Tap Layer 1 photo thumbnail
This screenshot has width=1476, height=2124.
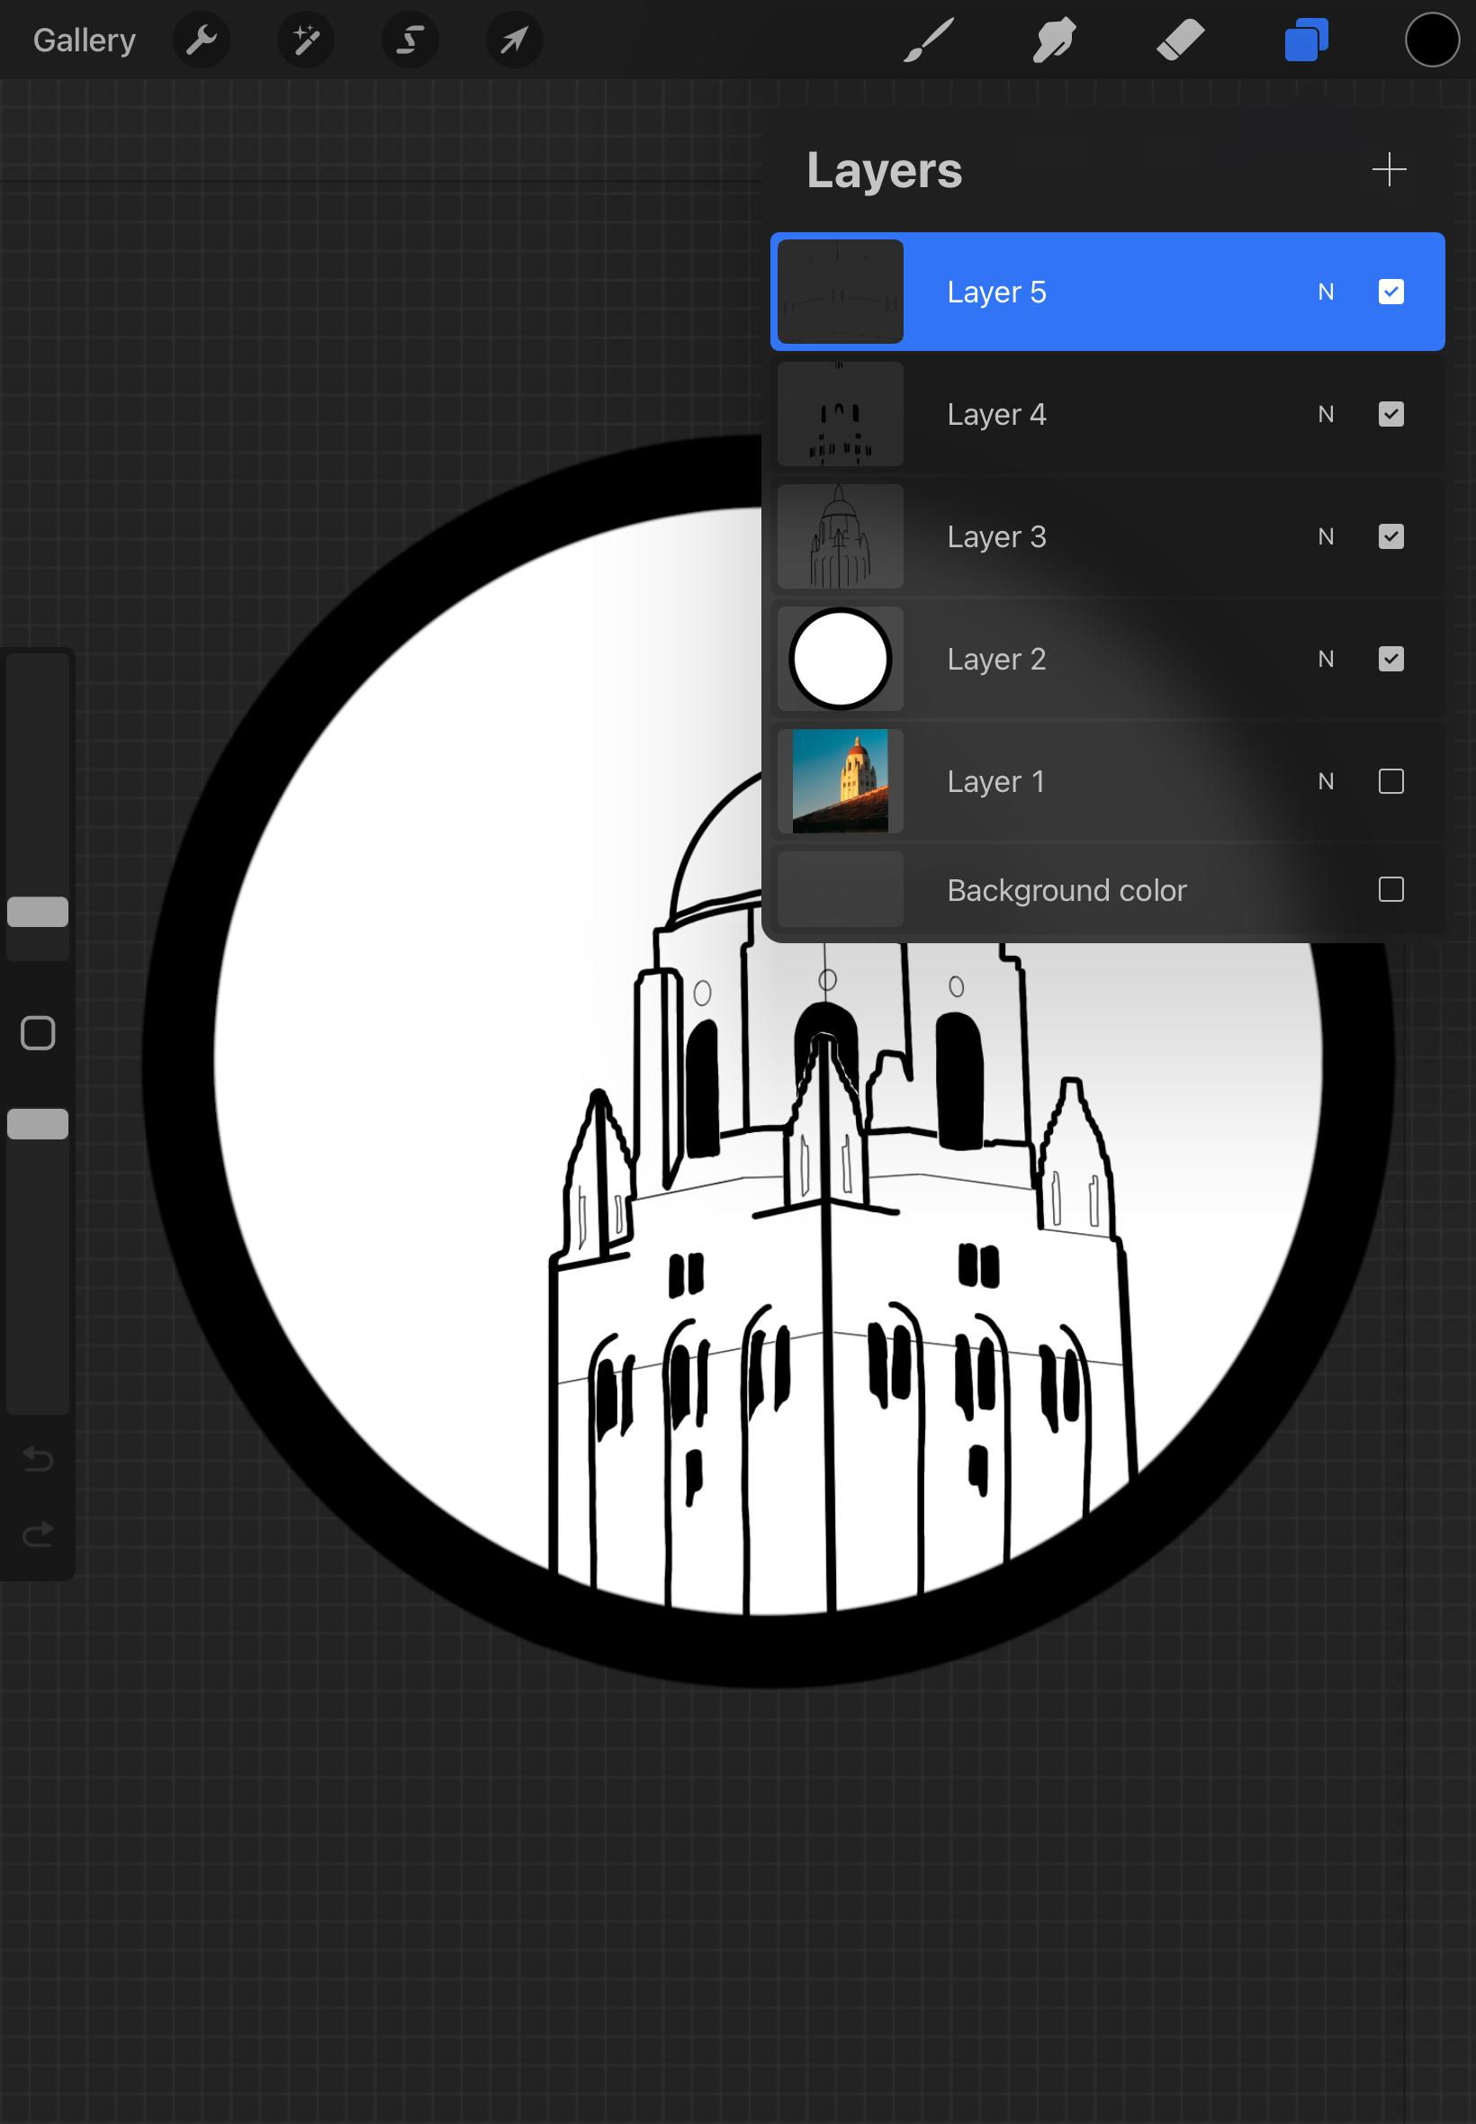(x=840, y=781)
